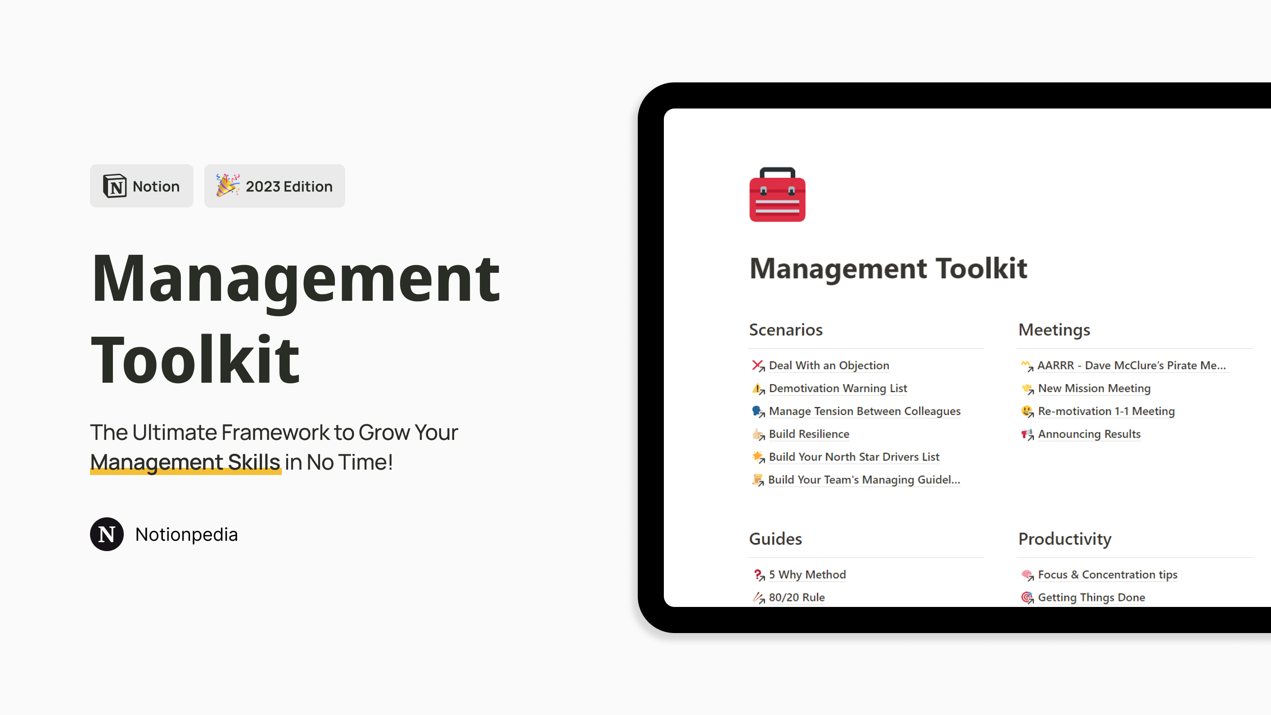Click the red toolbox page icon
Image resolution: width=1271 pixels, height=715 pixels.
pos(777,195)
